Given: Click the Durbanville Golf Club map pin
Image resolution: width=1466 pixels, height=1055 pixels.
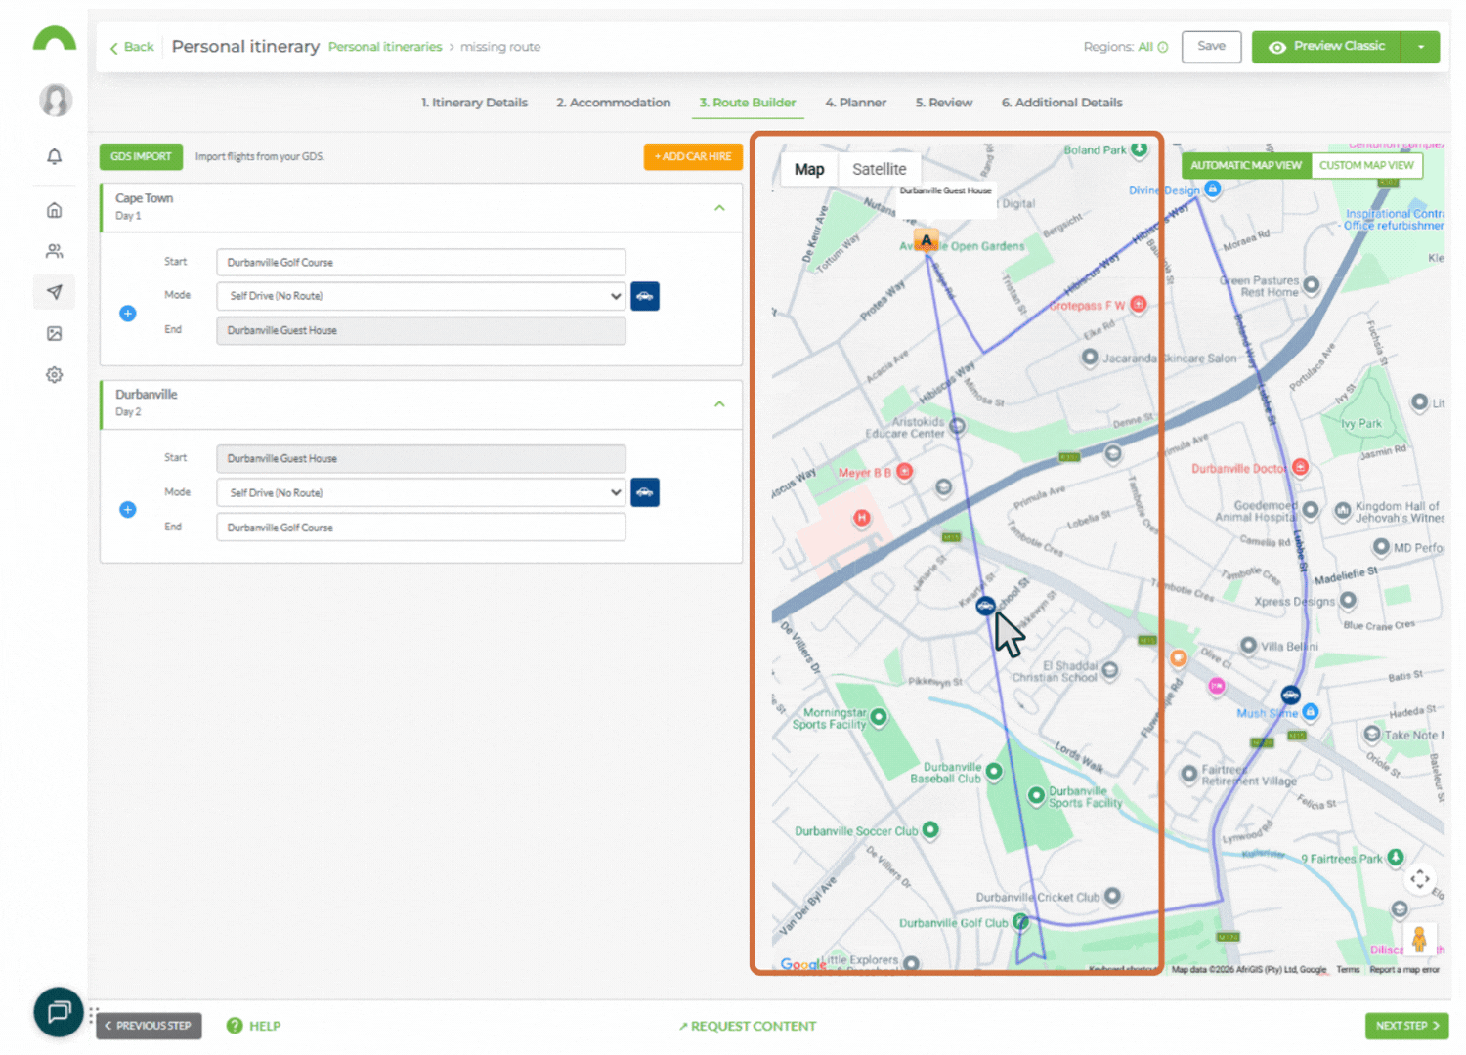Looking at the screenshot, I should pyautogui.click(x=1020, y=921).
